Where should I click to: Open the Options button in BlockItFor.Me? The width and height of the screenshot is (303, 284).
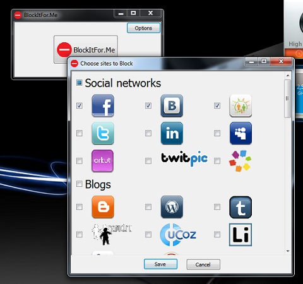click(143, 28)
